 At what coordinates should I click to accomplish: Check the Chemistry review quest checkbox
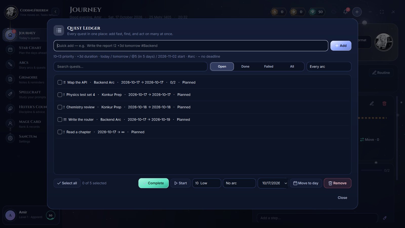tap(60, 107)
